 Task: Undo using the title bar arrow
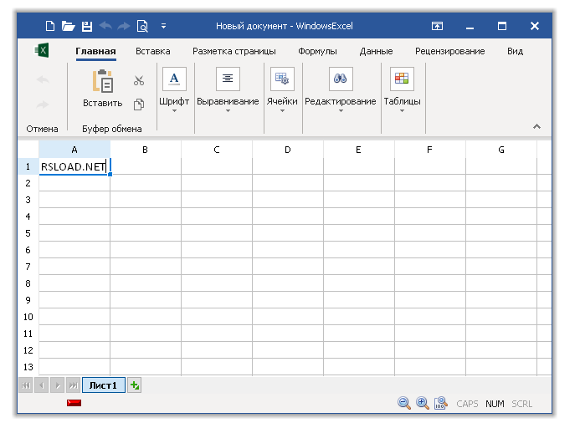pos(105,26)
